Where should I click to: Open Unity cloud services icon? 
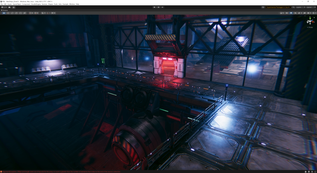coord(10,7)
